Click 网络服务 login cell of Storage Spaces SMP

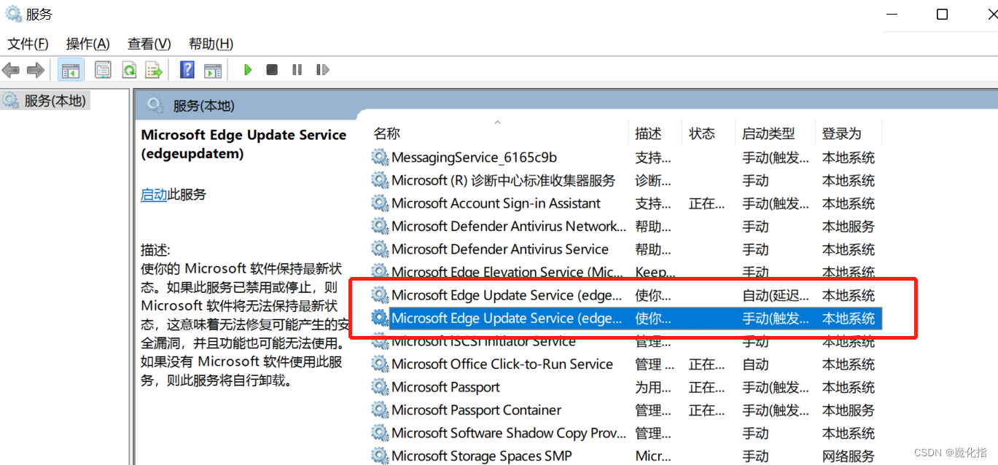(848, 456)
